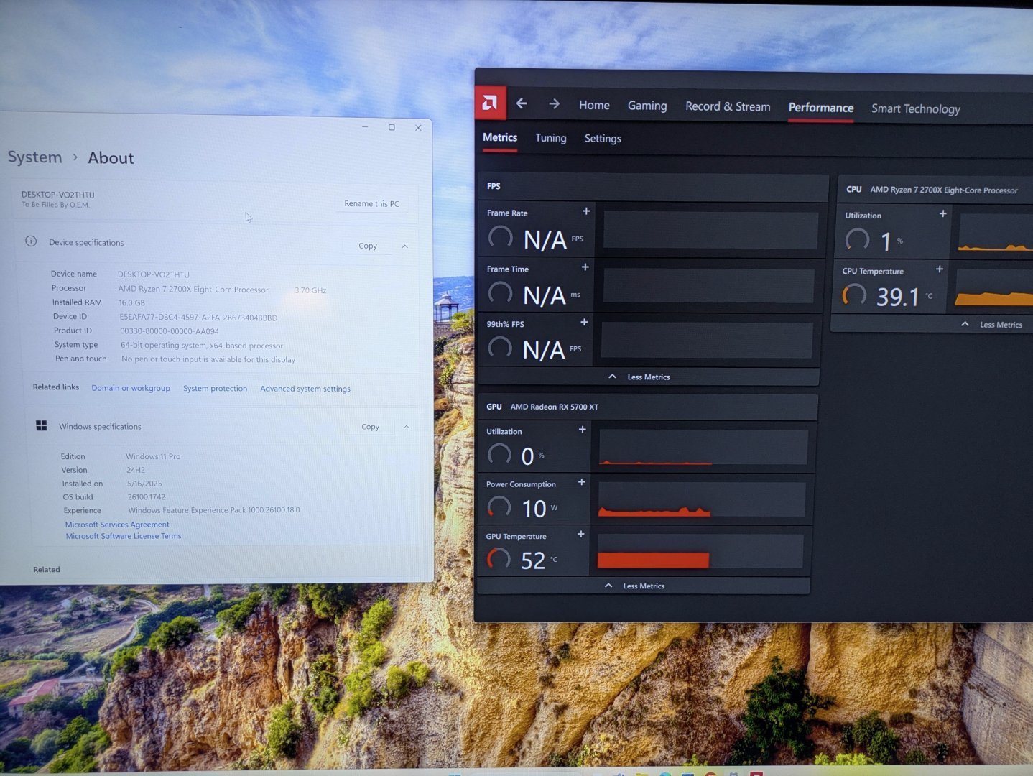Open Advanced system settings link
This screenshot has width=1033, height=776.
coord(305,389)
